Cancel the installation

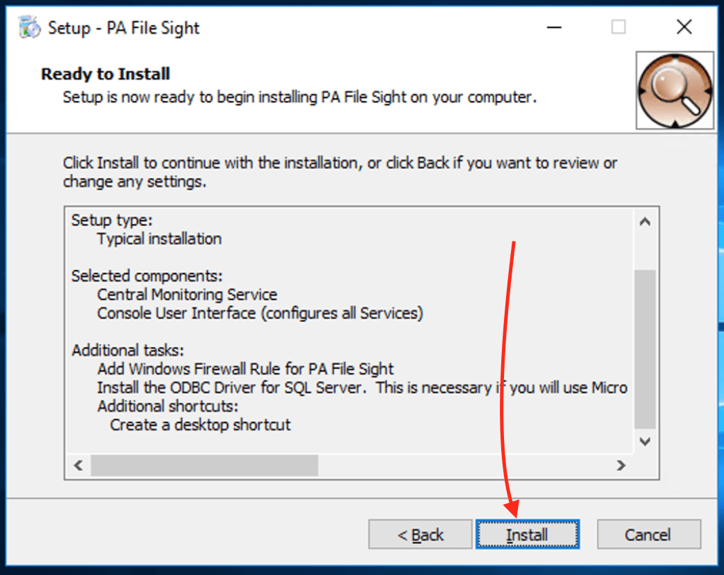(x=648, y=535)
